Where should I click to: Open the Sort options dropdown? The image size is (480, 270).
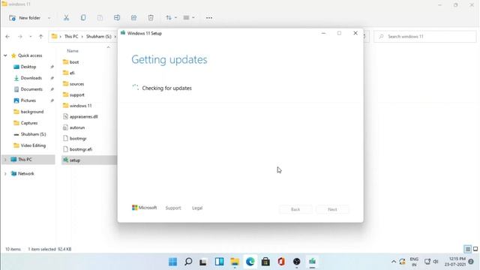[x=171, y=18]
